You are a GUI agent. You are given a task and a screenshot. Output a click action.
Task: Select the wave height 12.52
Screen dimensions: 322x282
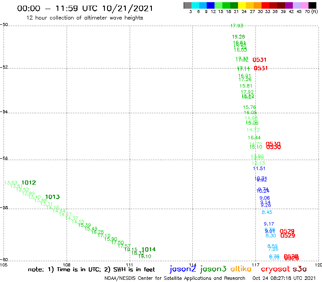tap(23, 190)
